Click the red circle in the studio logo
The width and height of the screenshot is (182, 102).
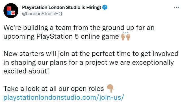(x=13, y=12)
